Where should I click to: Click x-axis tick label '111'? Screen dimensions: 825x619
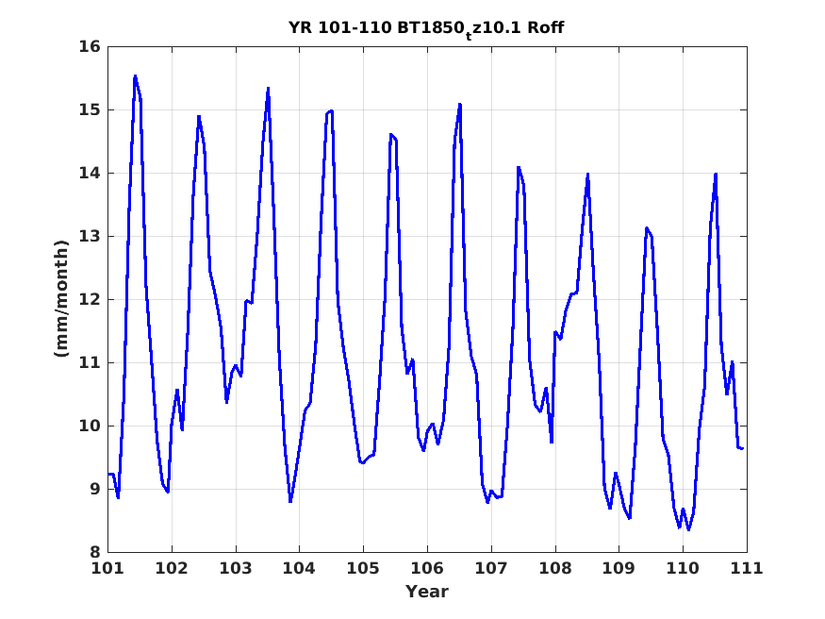pos(747,568)
